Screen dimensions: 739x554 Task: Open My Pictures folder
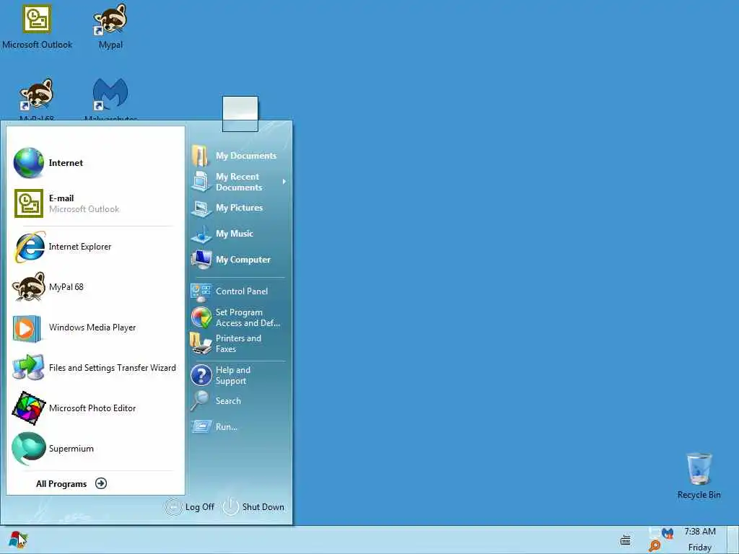(x=238, y=208)
